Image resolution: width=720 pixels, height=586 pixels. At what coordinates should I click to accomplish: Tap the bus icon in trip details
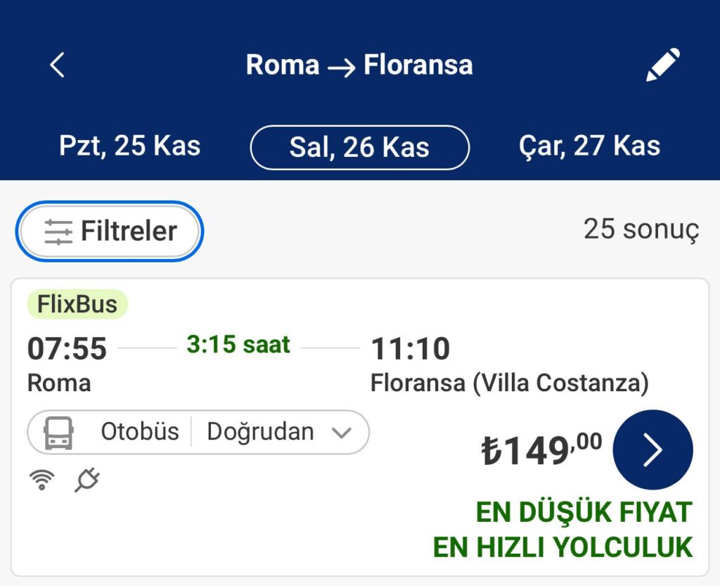[58, 433]
